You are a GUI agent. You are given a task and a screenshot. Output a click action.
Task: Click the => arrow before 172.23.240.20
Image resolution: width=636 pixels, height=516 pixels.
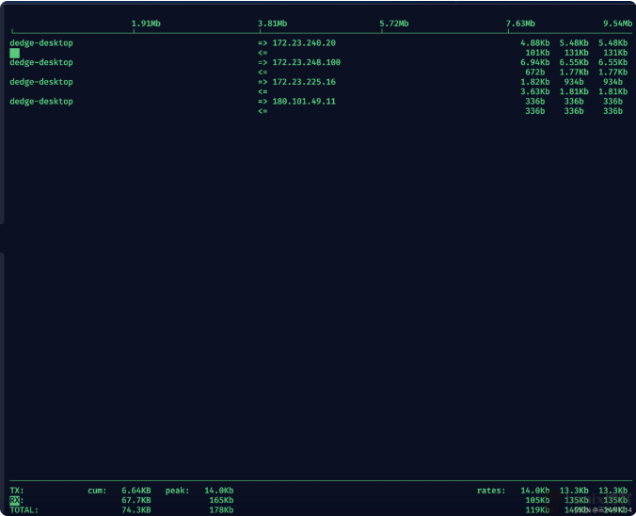click(262, 43)
